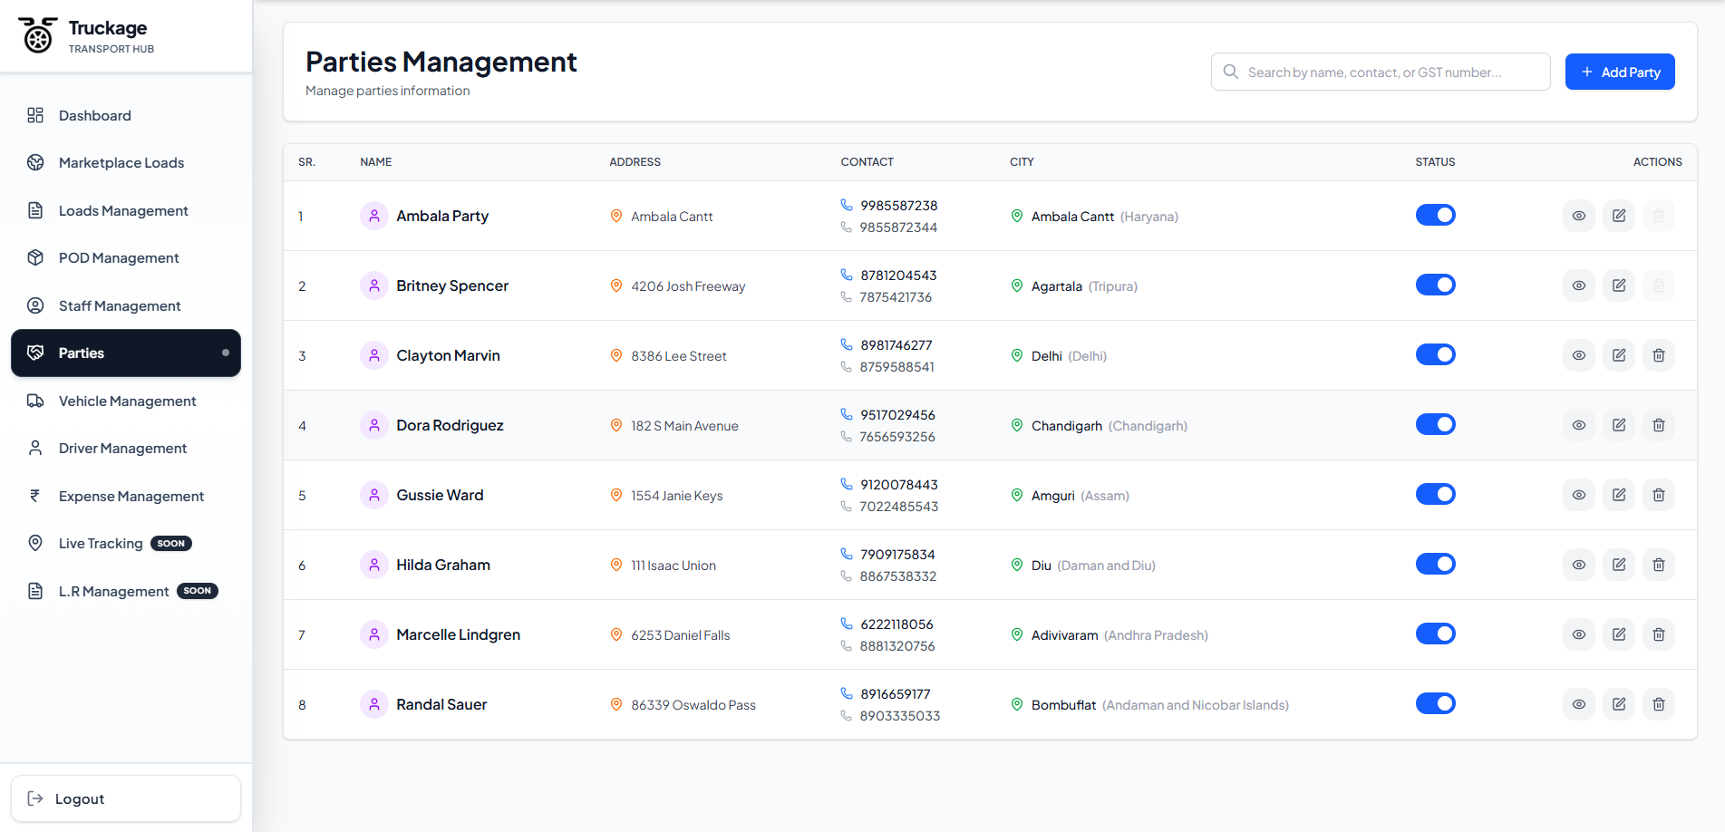This screenshot has width=1725, height=832.
Task: Navigate to POD Management
Action: coord(126,258)
